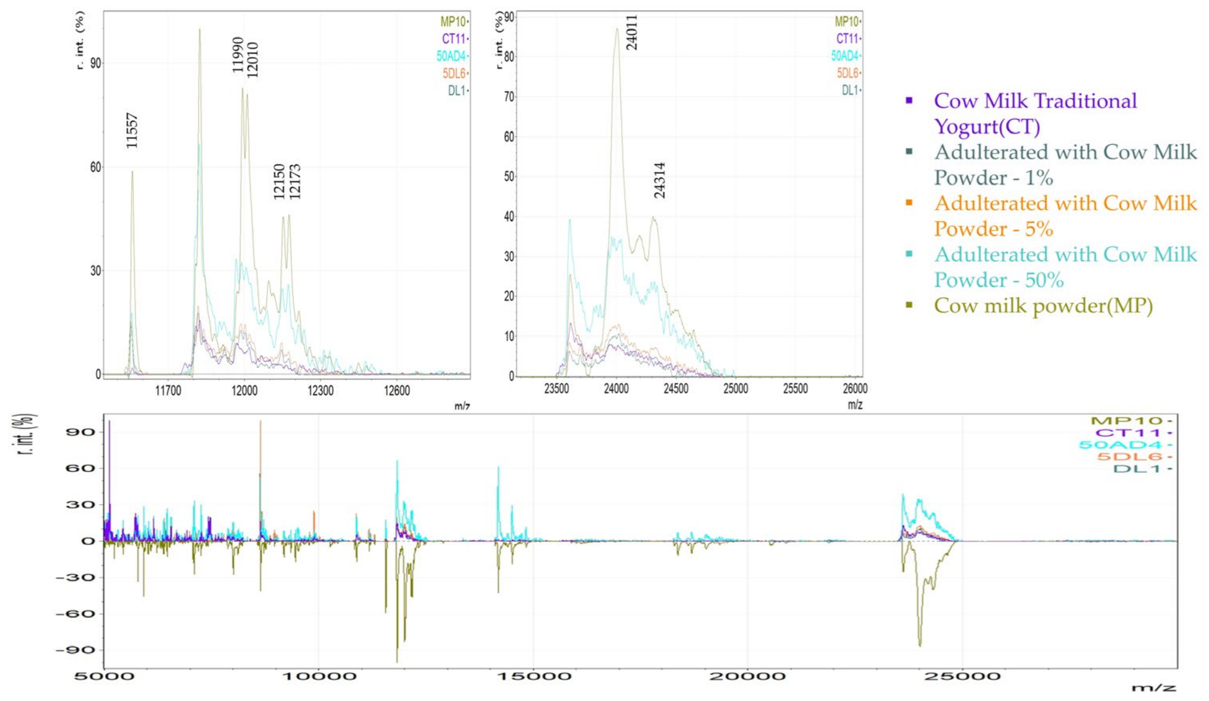Viewport: 1209px width, 701px height.
Task: Click the 11557 peak label
Action: pyautogui.click(x=132, y=131)
